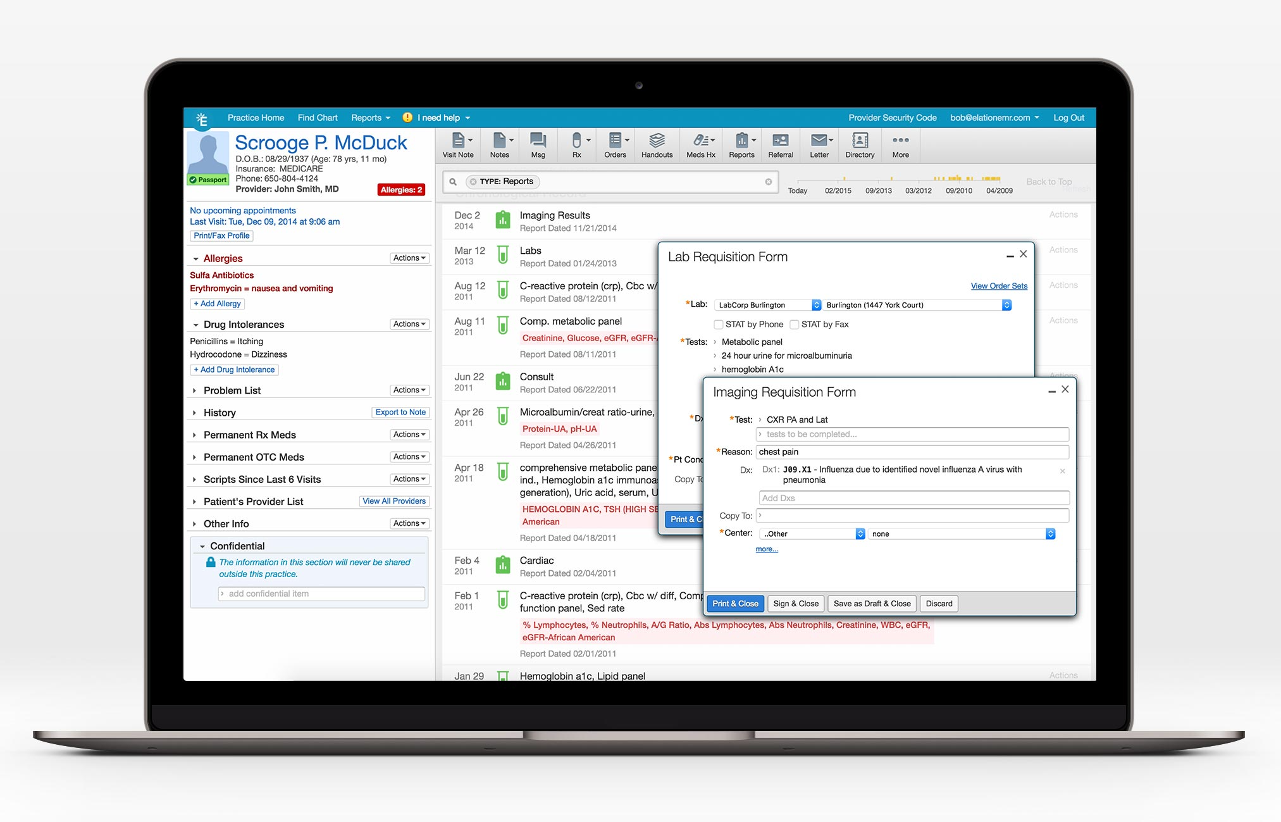The width and height of the screenshot is (1281, 822).
Task: Go to Practice Home menu item
Action: coord(256,118)
